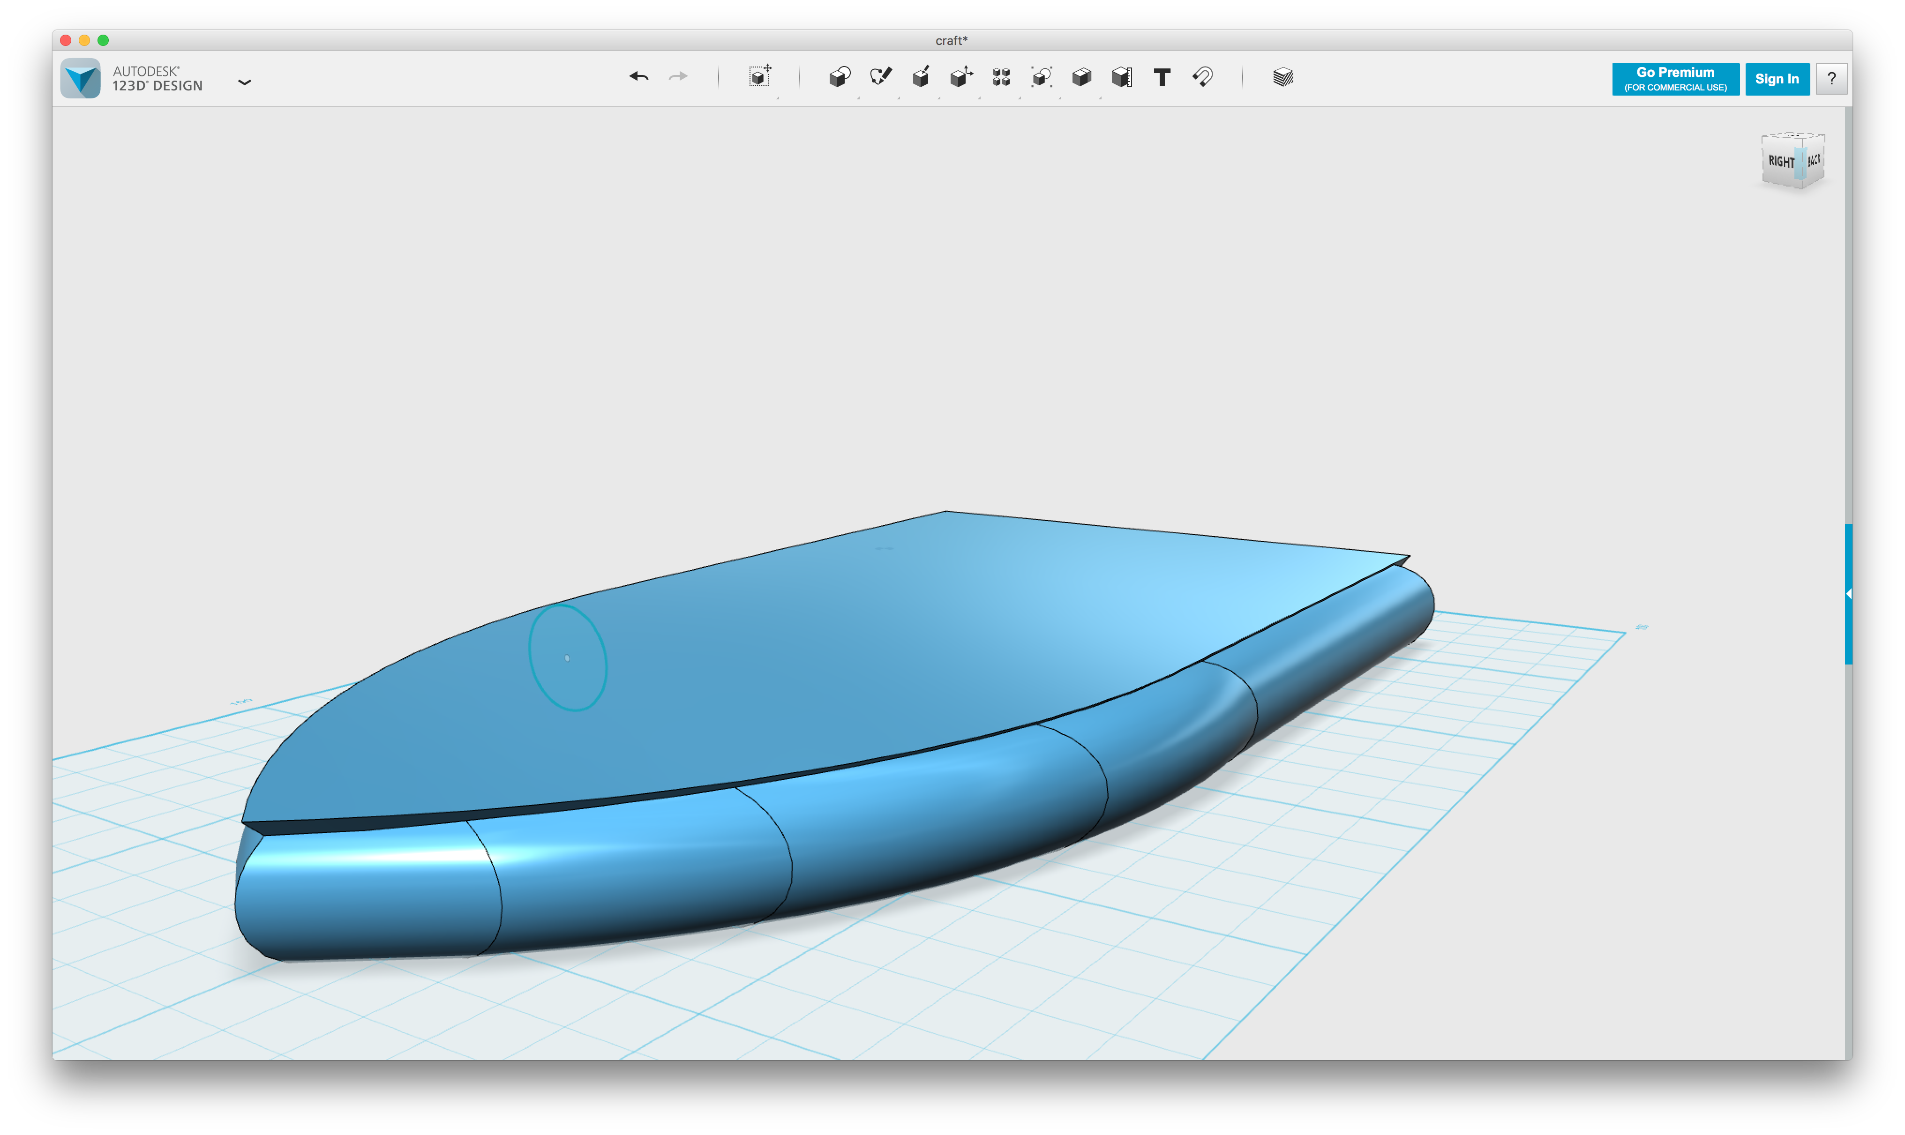Expand the collapsed right side panel
The width and height of the screenshot is (1905, 1135).
[1848, 593]
